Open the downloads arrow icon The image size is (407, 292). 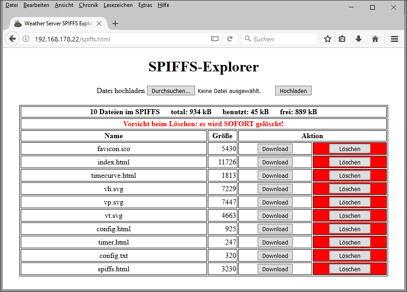coord(359,39)
